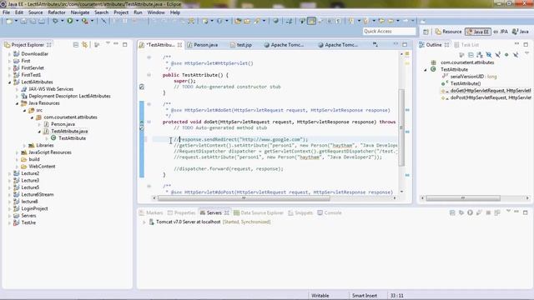
Task: Open the Outline view menu triangle
Action: [526, 53]
